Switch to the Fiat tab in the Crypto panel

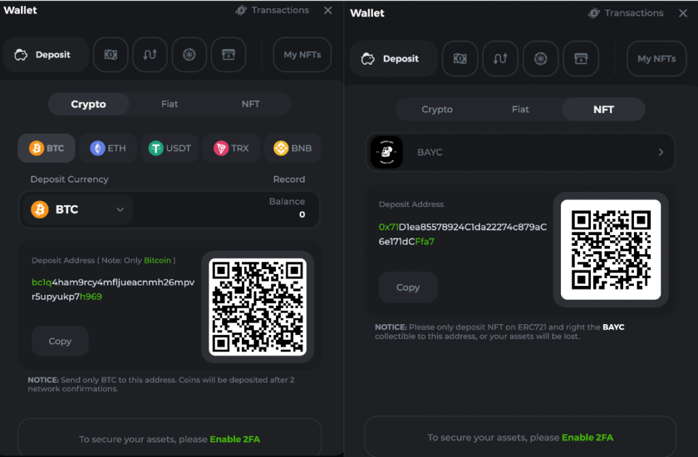coord(169,104)
